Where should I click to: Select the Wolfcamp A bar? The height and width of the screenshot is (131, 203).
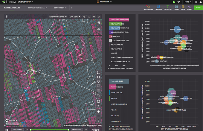(x=115, y=24)
